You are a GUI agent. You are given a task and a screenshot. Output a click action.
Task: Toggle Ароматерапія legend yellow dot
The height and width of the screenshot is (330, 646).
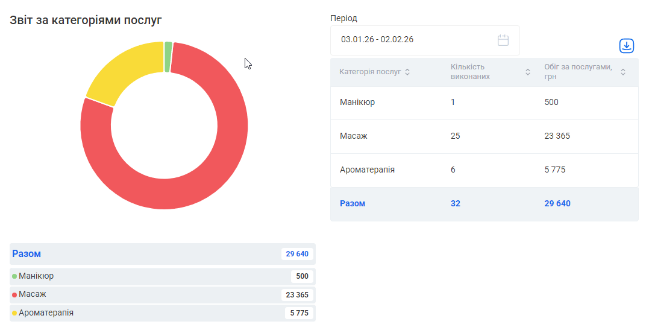14,313
